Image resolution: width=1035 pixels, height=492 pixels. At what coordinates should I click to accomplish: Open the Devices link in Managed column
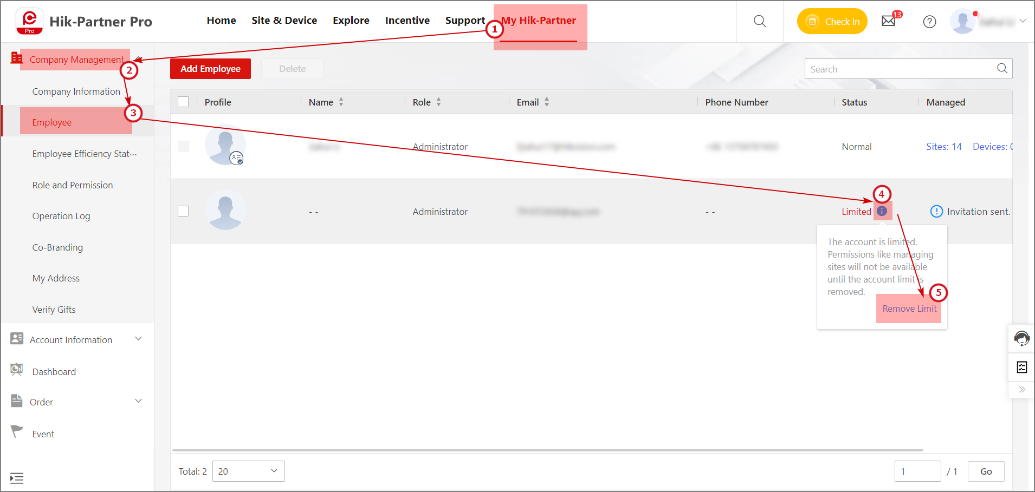point(992,147)
